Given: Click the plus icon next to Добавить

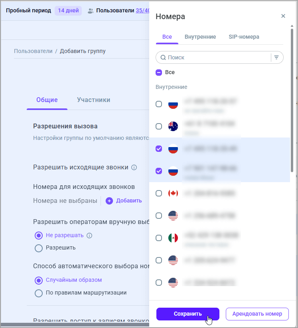Looking at the screenshot, I should pos(109,200).
